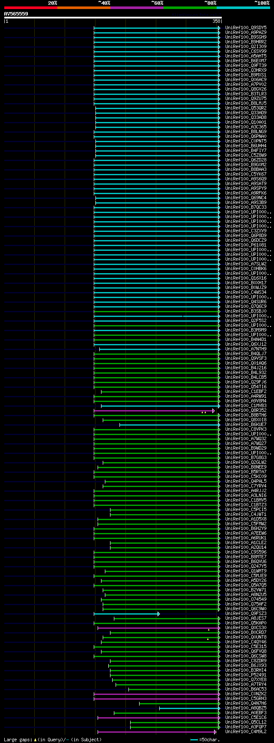The height and width of the screenshot is (743, 274).
Task: Select the UniRef100_B7QC33 label
Action: pos(246,207)
